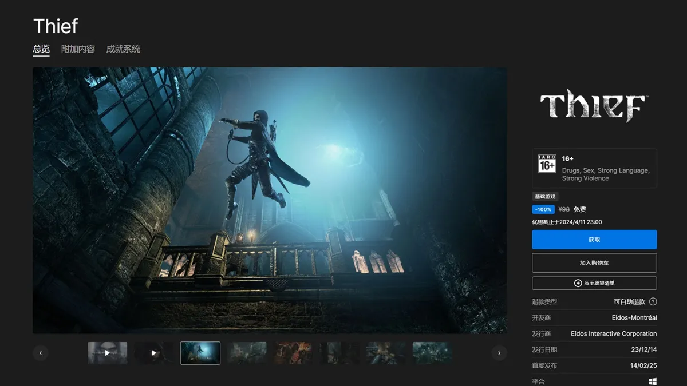Click the crossed-out ¥98 price
Screen dimensions: 687x386
564,209
